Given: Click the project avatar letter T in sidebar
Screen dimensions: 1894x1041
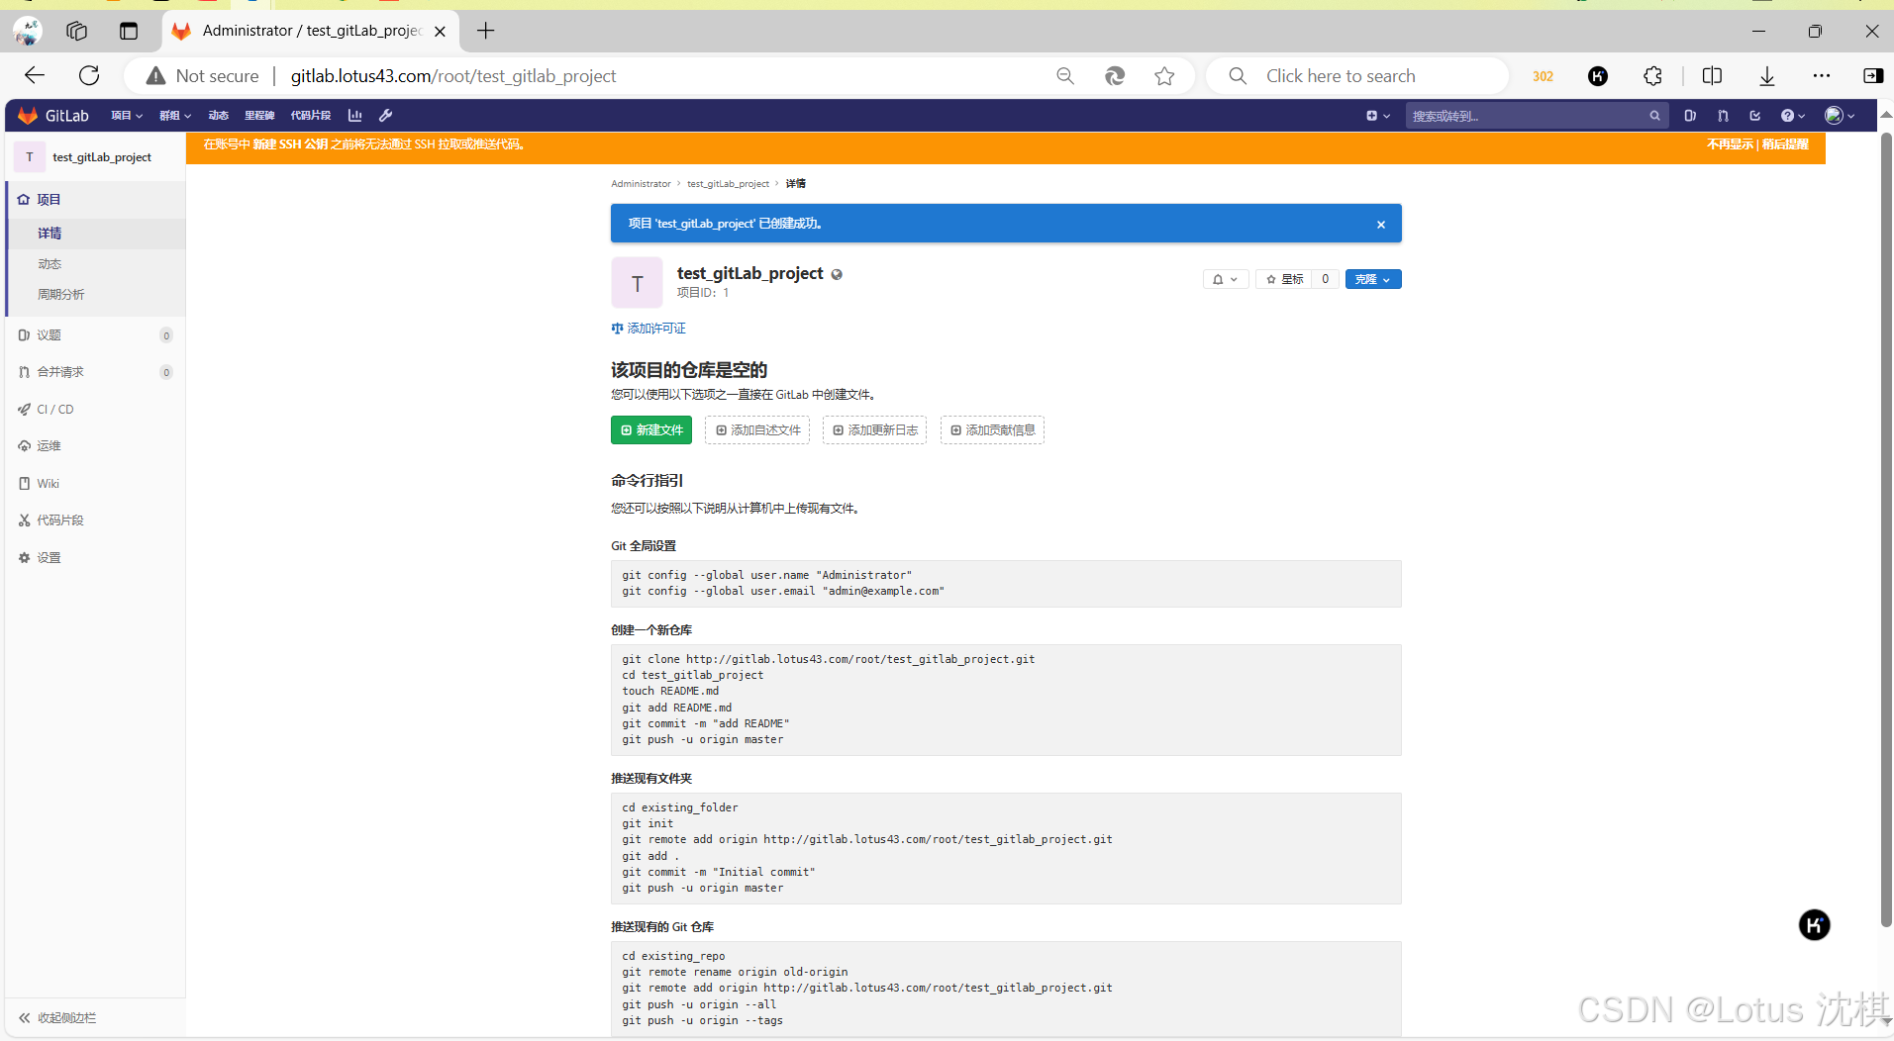Looking at the screenshot, I should point(30,157).
